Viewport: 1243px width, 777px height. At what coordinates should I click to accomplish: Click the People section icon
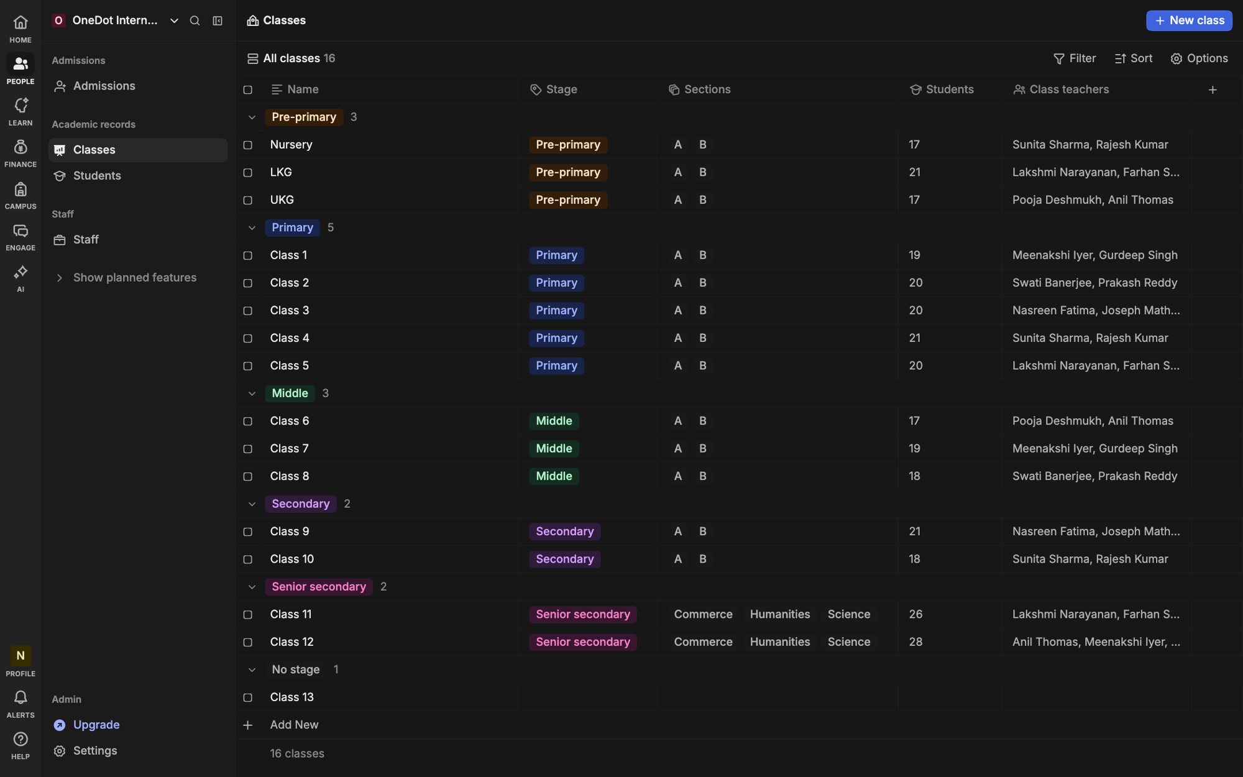click(x=21, y=64)
